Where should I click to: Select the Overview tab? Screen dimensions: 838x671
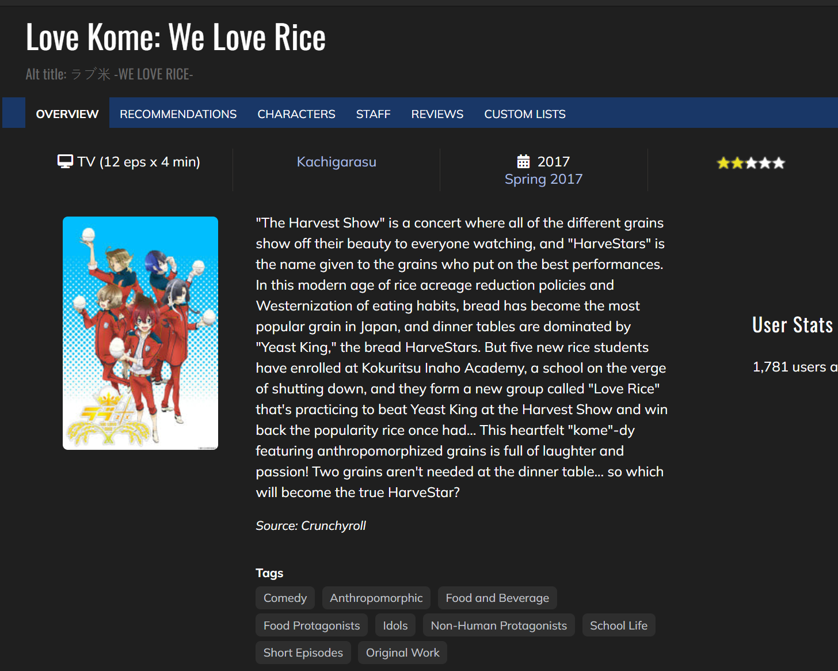pos(67,114)
